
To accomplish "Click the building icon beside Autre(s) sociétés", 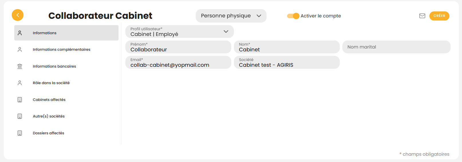I will (x=20, y=116).
